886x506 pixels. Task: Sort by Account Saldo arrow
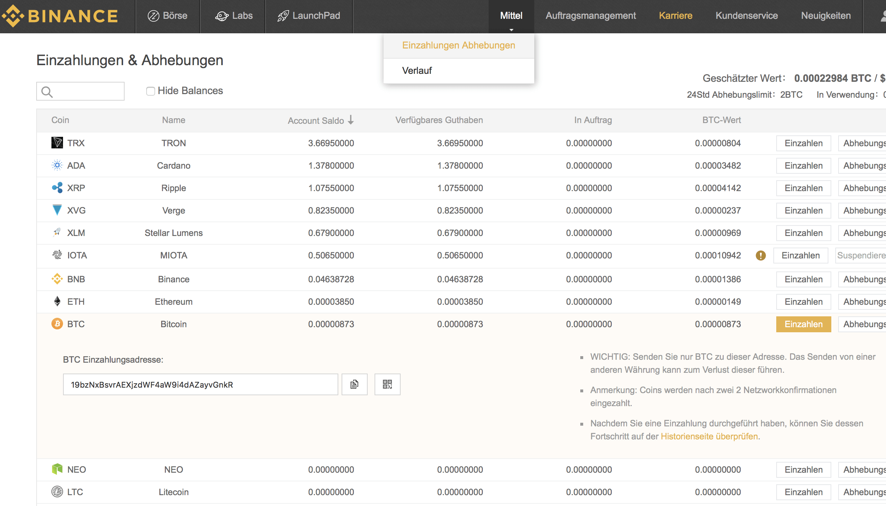(x=351, y=120)
